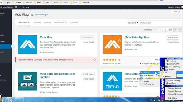Screen dimensions: 183x102
Task: Click the plus New icon in admin bar
Action: (x=23, y=7)
